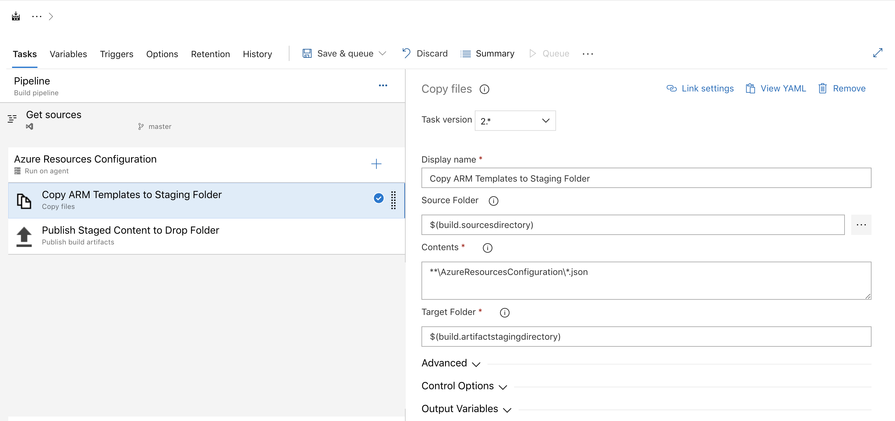The width and height of the screenshot is (895, 421).
Task: Edit the Target Folder field
Action: [646, 336]
